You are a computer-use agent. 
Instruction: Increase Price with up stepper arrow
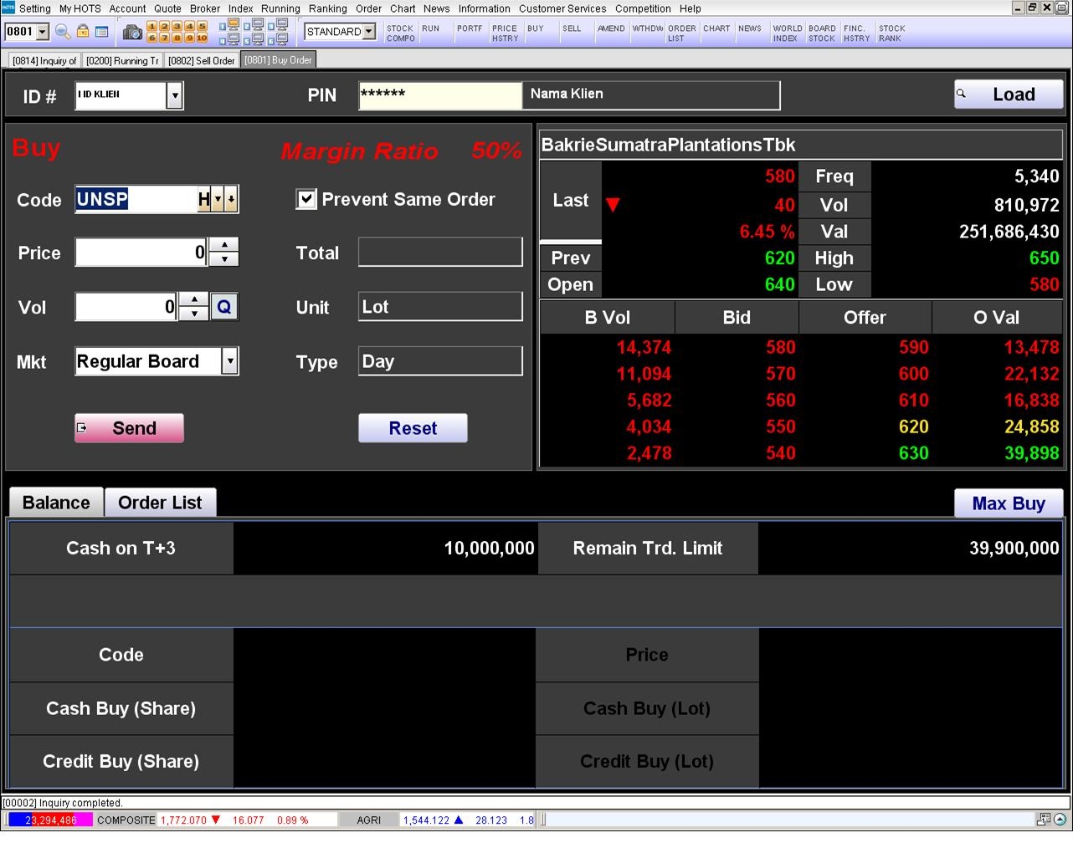pos(223,245)
